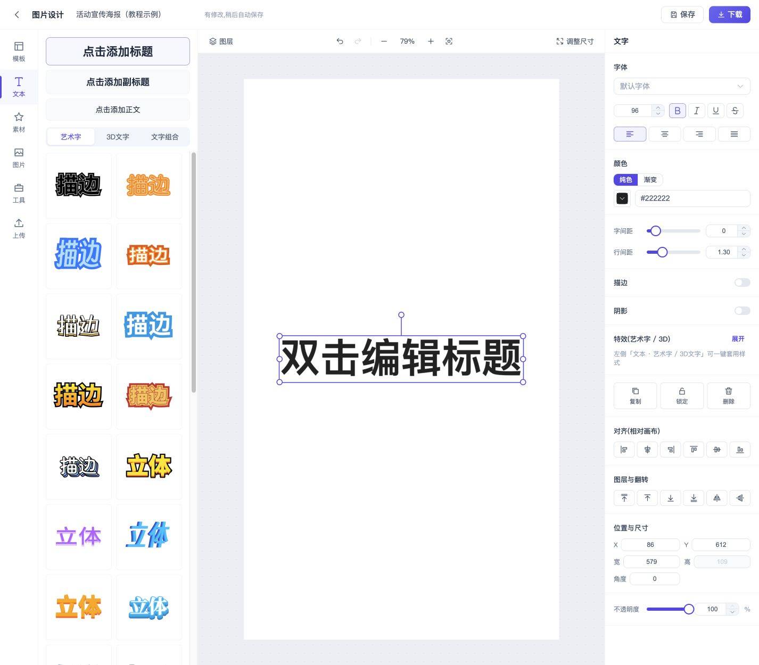This screenshot has width=759, height=665.
Task: Enable the 阴影 shadow switch
Action: click(742, 311)
